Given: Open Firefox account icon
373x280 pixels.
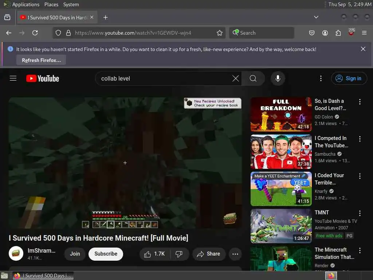Looking at the screenshot, I should 325,33.
